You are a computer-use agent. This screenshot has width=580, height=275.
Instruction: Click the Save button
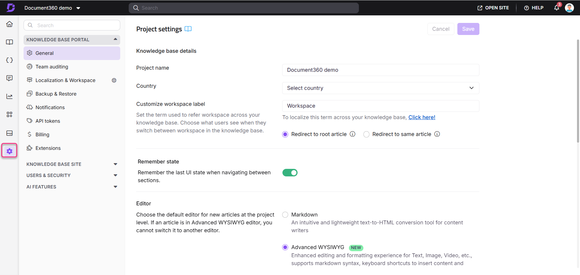pos(468,29)
